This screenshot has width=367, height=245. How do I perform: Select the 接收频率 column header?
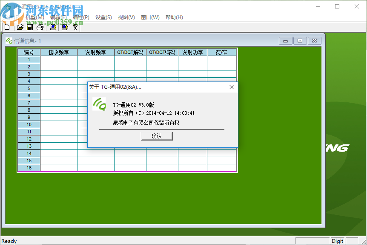point(59,52)
